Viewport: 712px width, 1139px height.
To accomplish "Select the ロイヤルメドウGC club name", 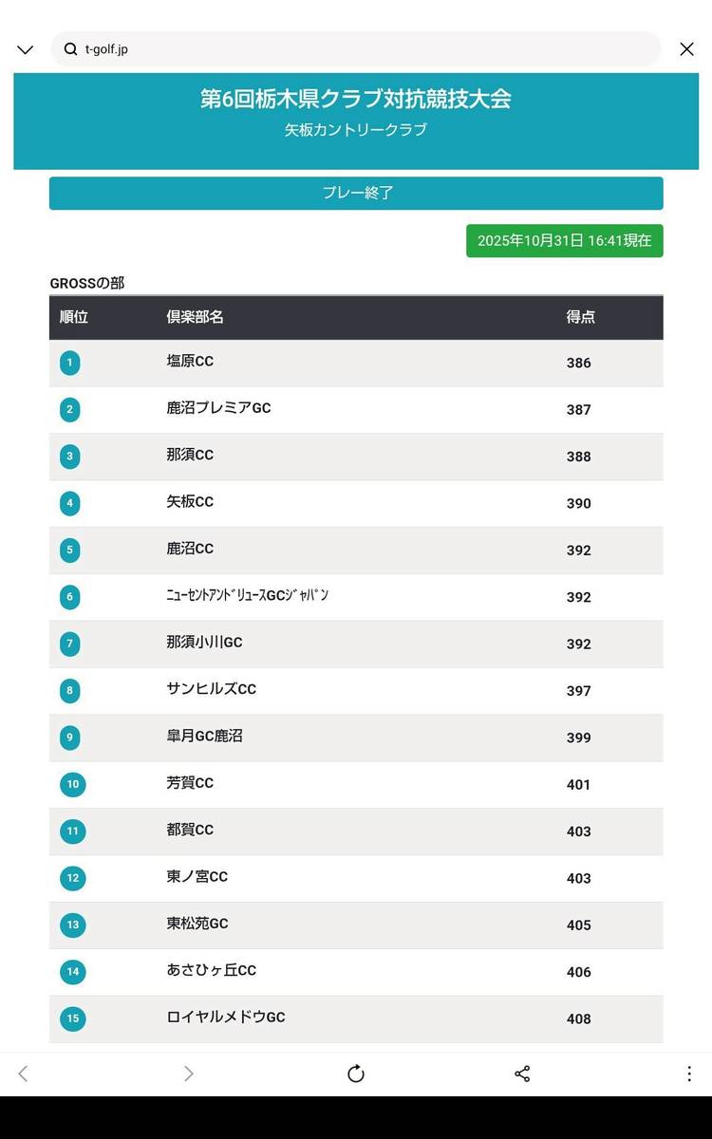I will tap(225, 1018).
